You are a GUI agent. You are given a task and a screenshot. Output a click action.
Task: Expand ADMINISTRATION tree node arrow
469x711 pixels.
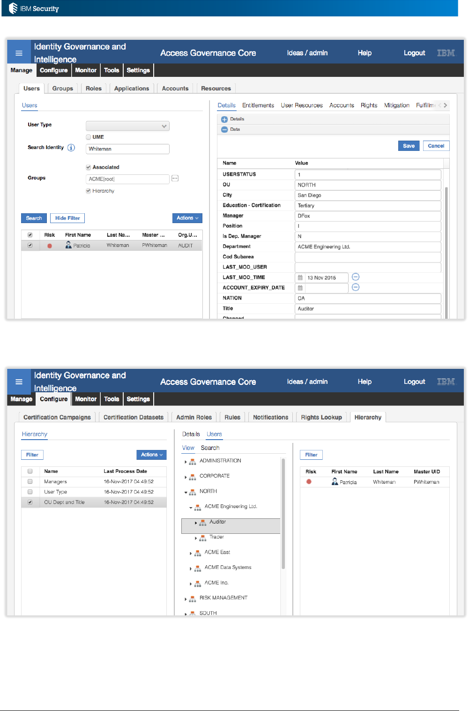186,462
